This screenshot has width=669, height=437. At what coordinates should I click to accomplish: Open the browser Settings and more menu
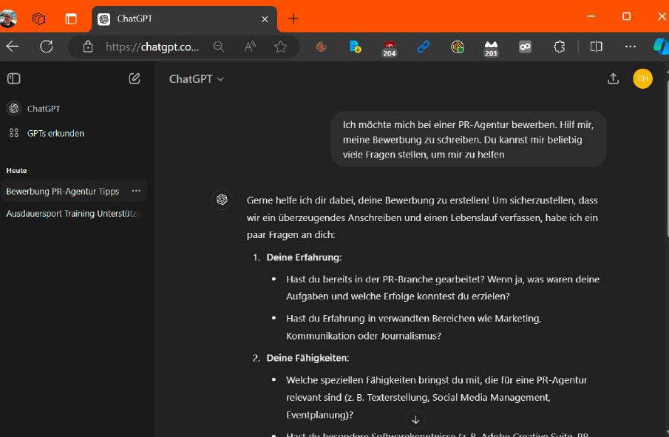click(630, 47)
